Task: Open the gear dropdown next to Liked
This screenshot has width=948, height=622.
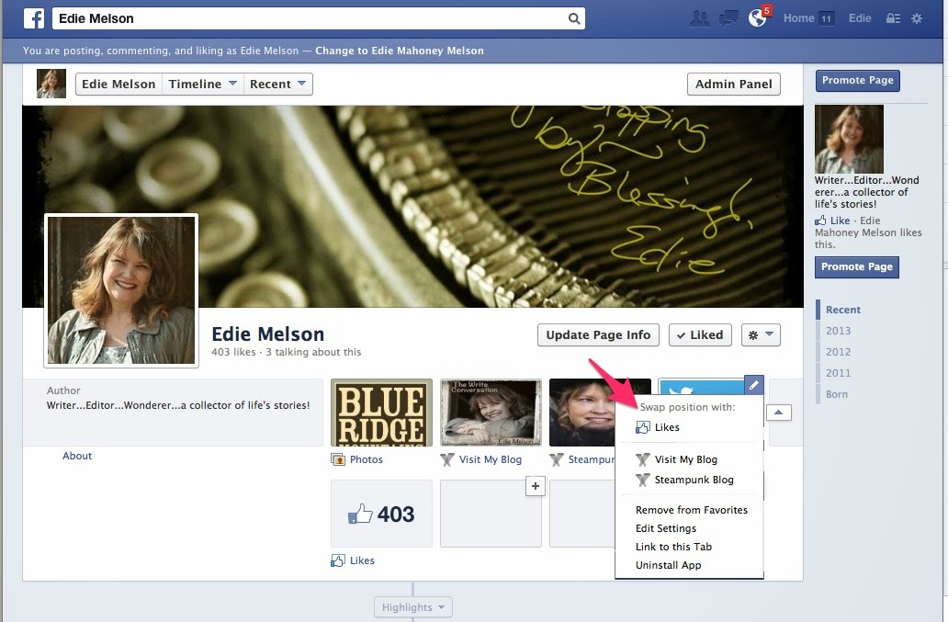Action: pos(761,334)
